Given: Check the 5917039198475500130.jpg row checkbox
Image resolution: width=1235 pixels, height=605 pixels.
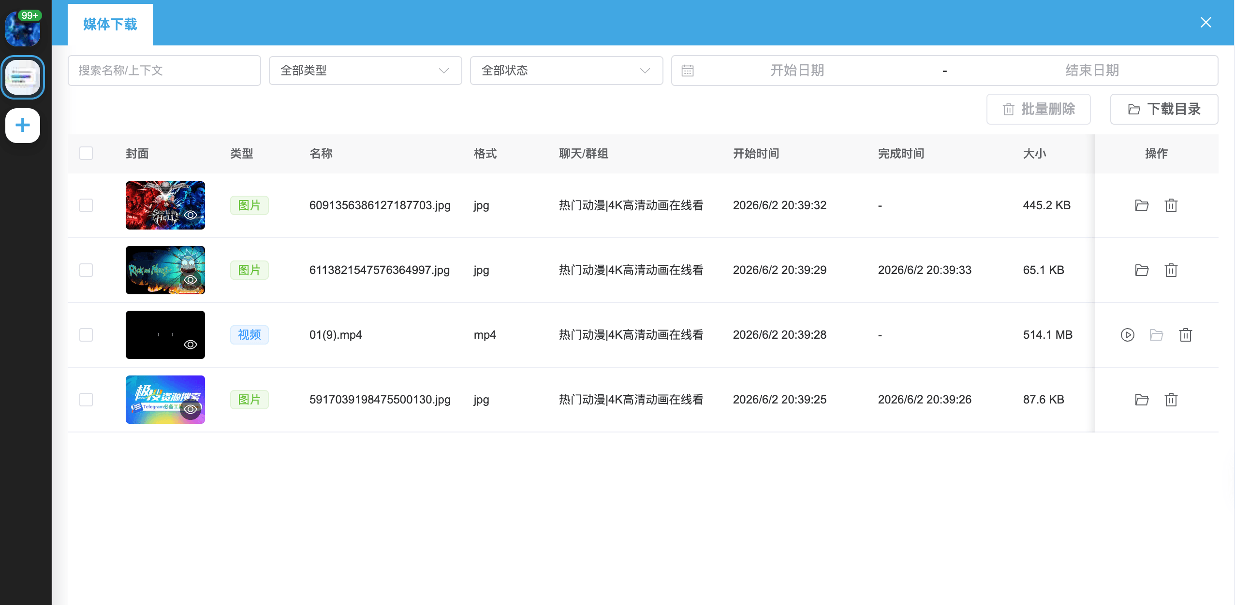Looking at the screenshot, I should [86, 400].
